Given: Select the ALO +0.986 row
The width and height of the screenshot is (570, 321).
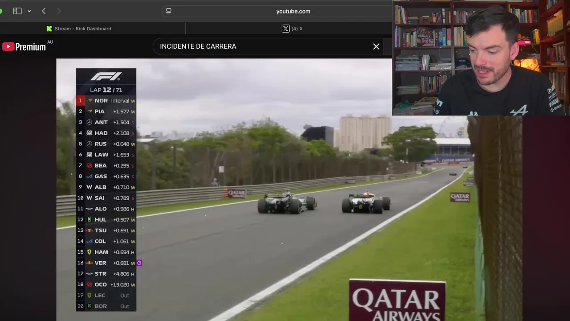Looking at the screenshot, I should (106, 209).
